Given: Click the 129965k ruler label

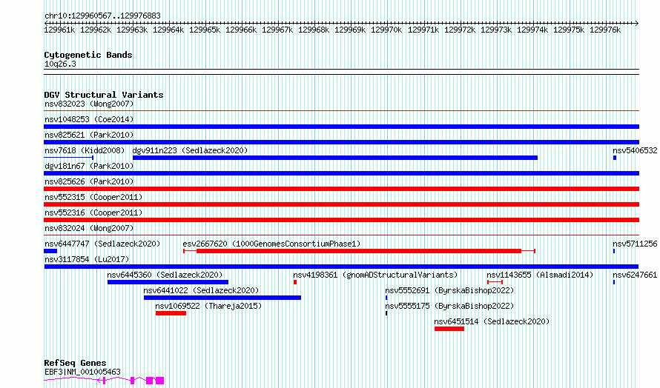Looking at the screenshot, I should point(205,30).
